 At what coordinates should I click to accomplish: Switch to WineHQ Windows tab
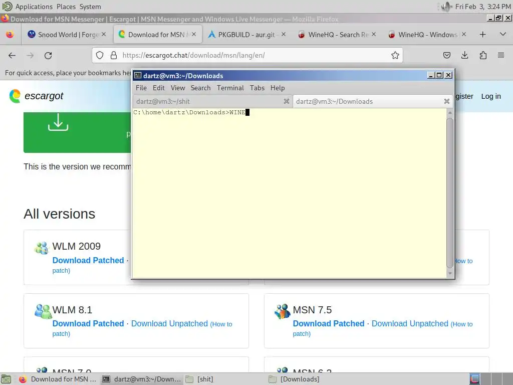tap(427, 35)
